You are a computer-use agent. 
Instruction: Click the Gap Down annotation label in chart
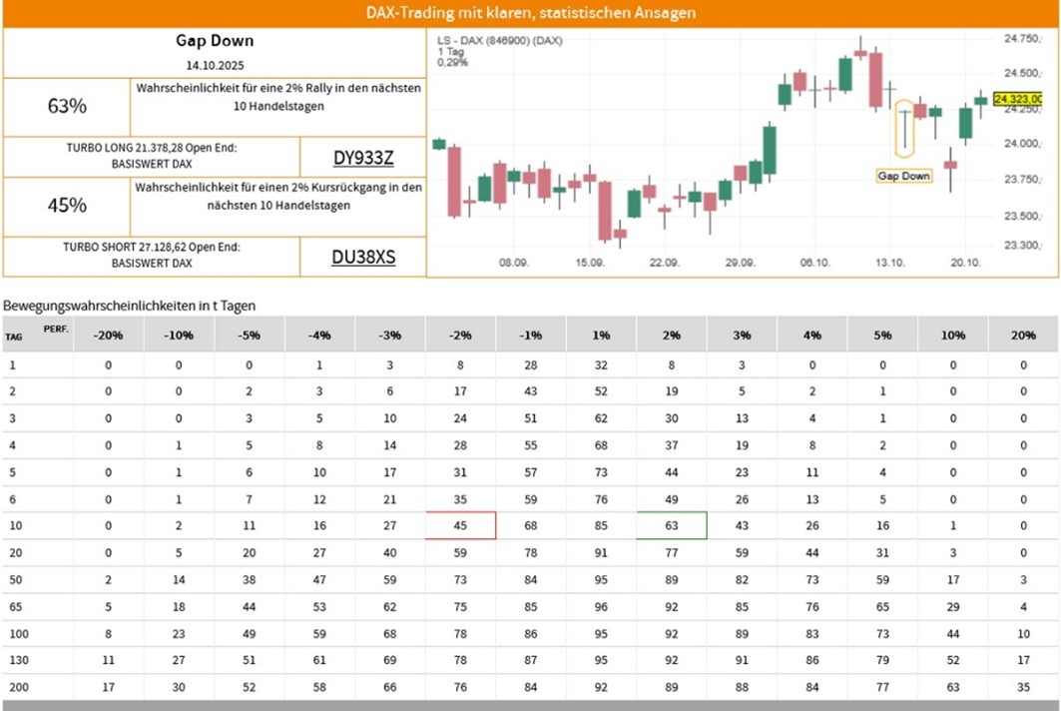pos(903,176)
